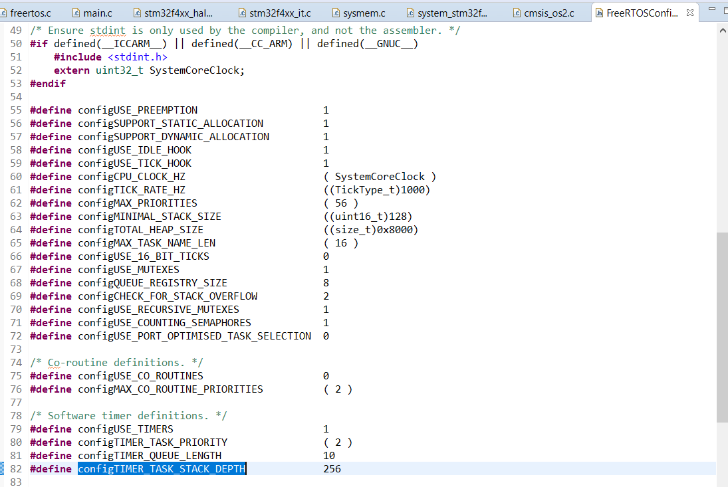The image size is (728, 487).
Task: Click on configTIMER_TASK_PRIORITY text
Action: point(153,442)
